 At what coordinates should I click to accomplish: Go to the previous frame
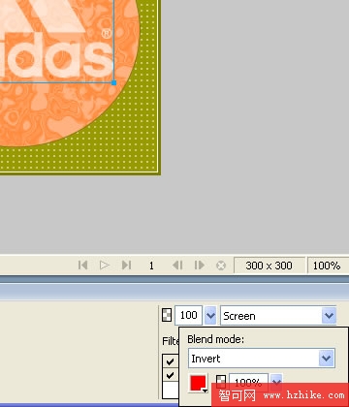[x=177, y=266]
